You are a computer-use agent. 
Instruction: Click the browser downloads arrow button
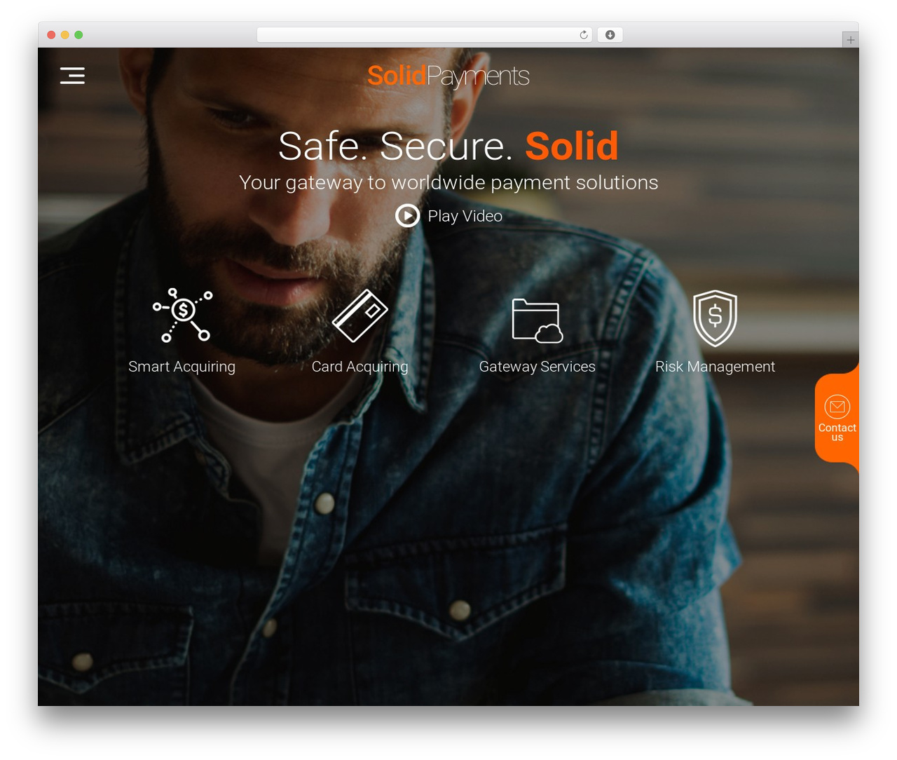coord(610,35)
